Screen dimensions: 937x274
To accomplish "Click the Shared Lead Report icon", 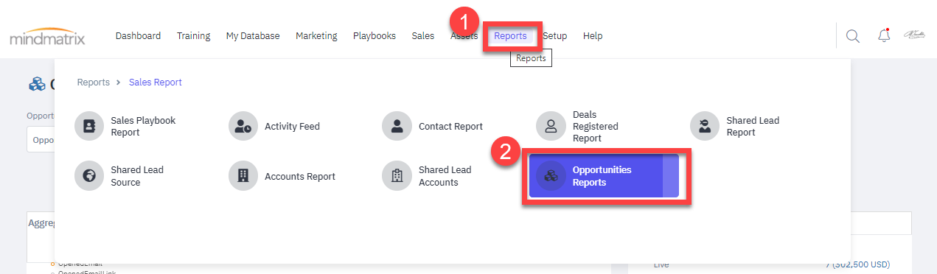I will [x=705, y=126].
